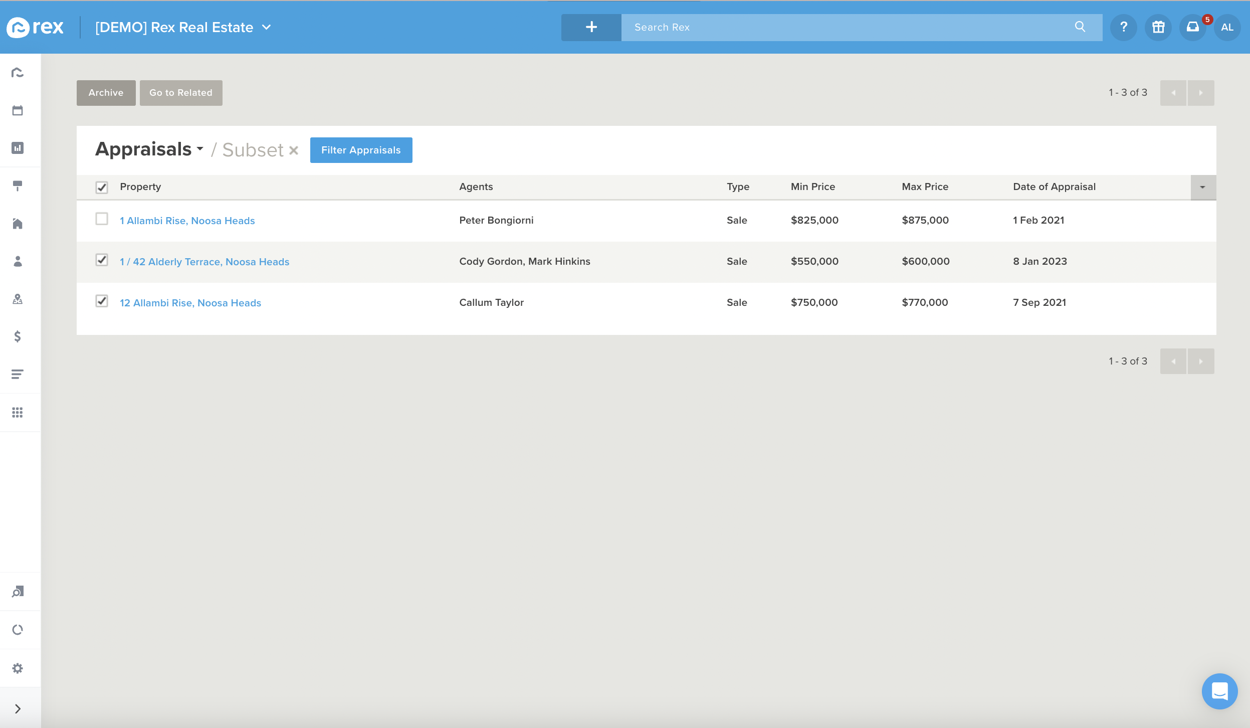Open the circular refresh sidebar icon
Viewport: 1250px width, 728px height.
[18, 630]
